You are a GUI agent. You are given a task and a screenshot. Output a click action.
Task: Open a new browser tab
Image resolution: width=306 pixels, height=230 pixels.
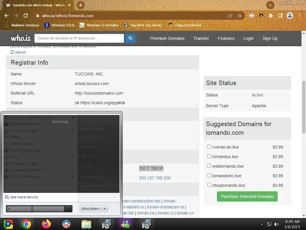81,5
